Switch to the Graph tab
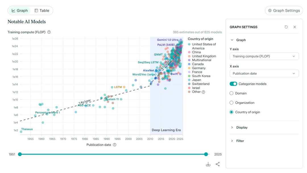Viewport: 307px width, 173px height. 20,10
